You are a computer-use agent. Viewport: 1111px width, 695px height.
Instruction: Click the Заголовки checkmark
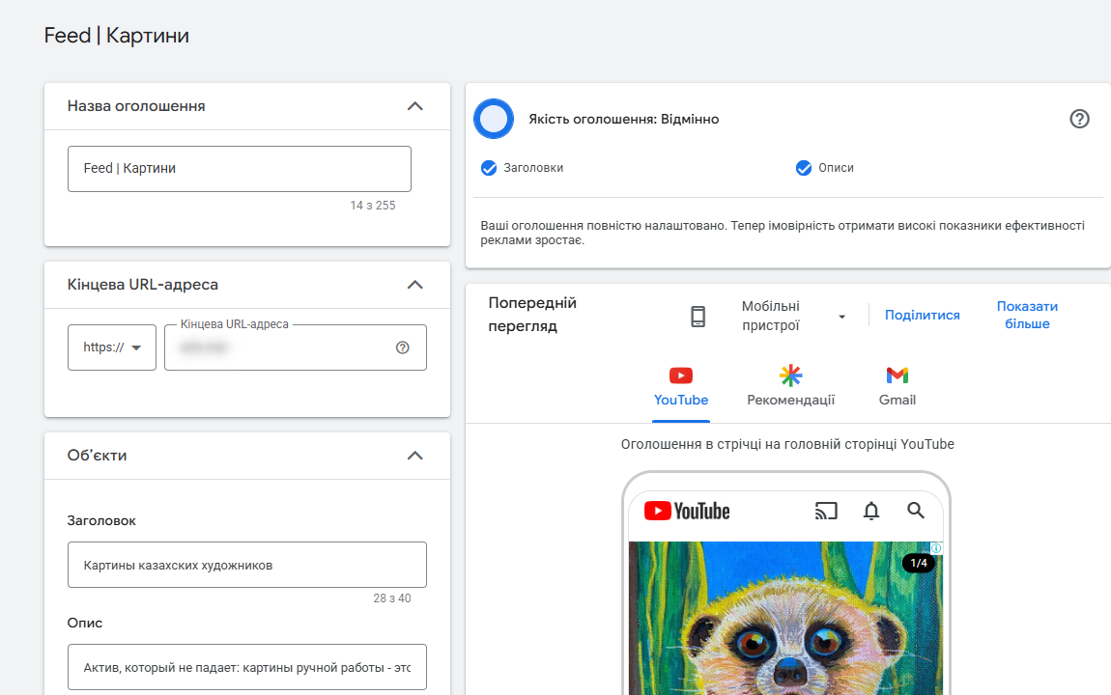pyautogui.click(x=489, y=168)
